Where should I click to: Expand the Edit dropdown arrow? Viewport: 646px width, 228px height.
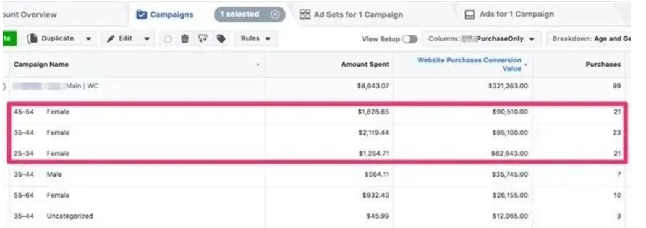point(147,39)
